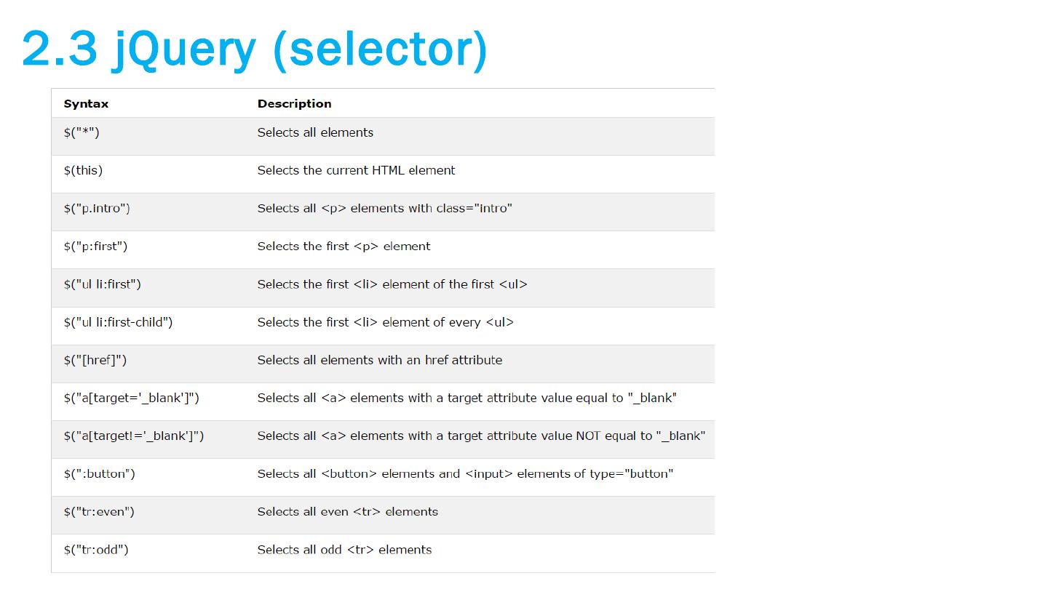
Task: Select the $("ul li:first") syntax cell
Action: click(x=102, y=284)
